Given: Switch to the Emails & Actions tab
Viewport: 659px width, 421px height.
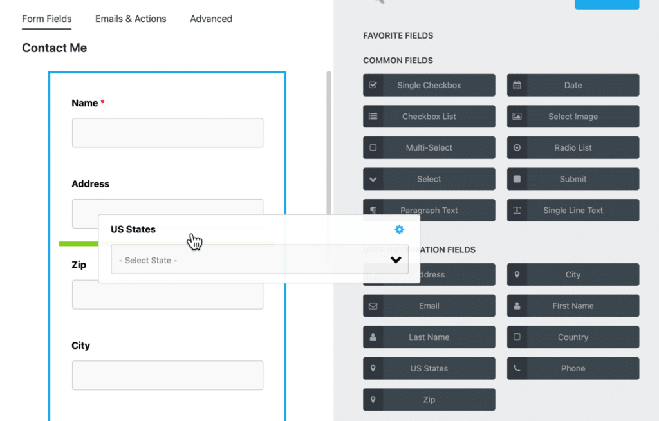Looking at the screenshot, I should (x=131, y=19).
